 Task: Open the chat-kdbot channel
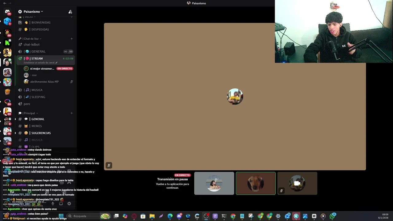point(45,45)
